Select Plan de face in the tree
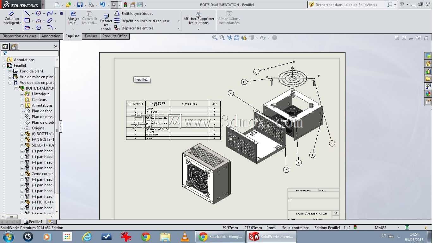 (x=42, y=111)
